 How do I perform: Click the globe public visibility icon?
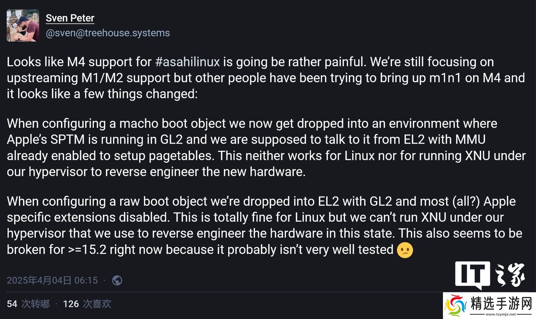(x=117, y=280)
